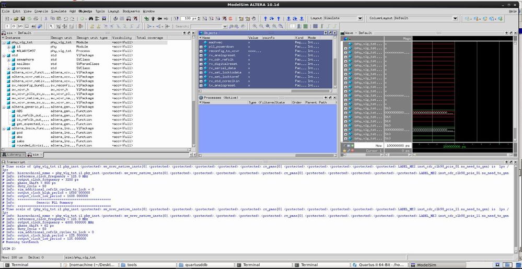Click the green waveform-format toolbar icon
This screenshot has height=269, width=522.
tap(306, 26)
